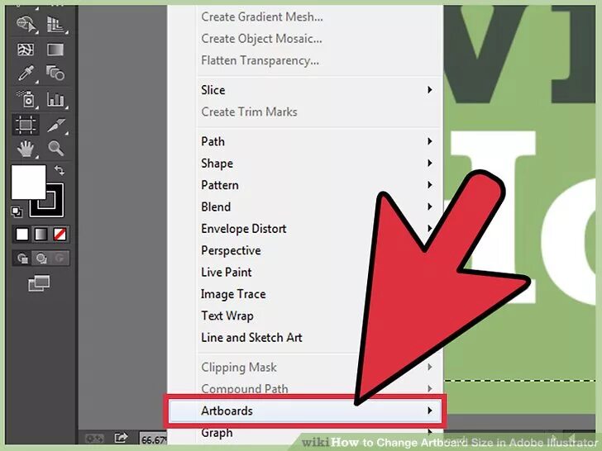Apply Gradient mode button below swatches

tap(41, 234)
